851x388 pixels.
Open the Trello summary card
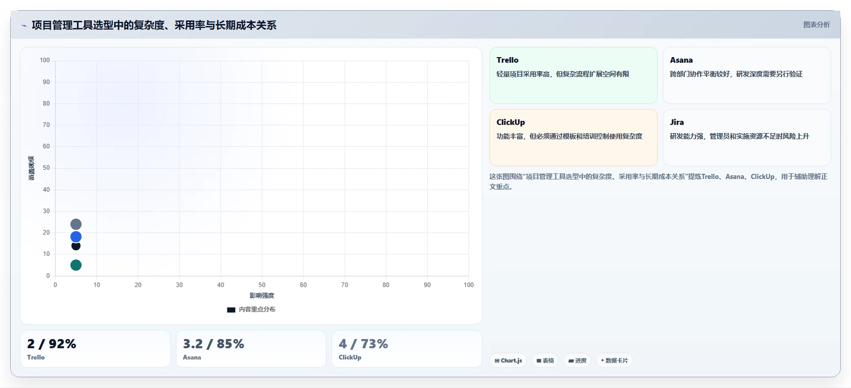(x=574, y=75)
